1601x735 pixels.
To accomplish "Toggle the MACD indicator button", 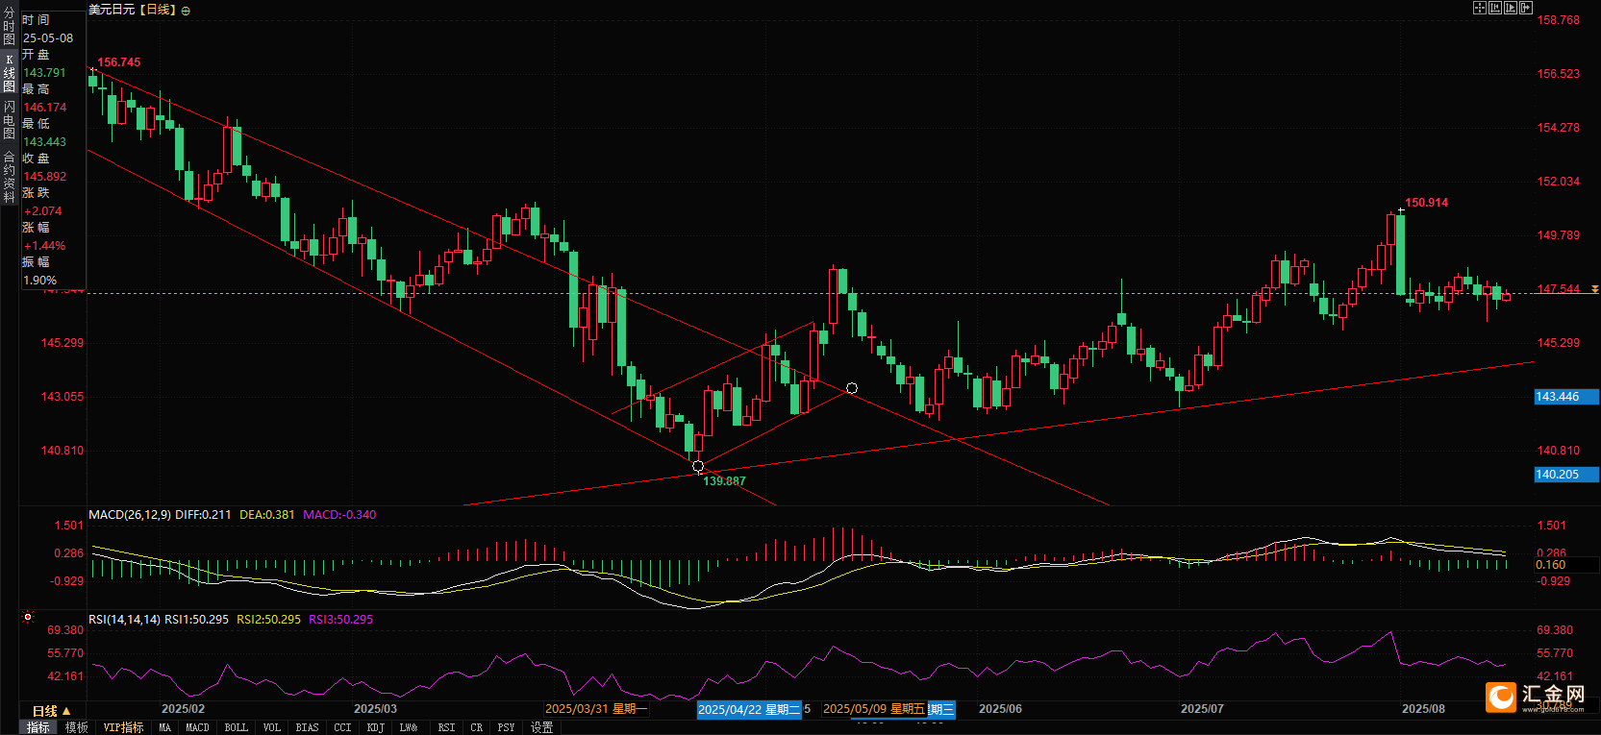I will 197,728.
